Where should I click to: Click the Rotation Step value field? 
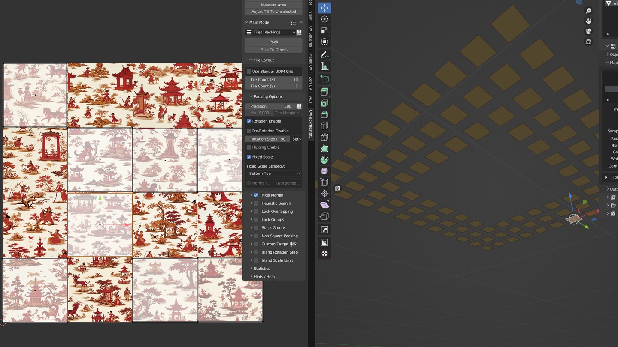[268, 139]
